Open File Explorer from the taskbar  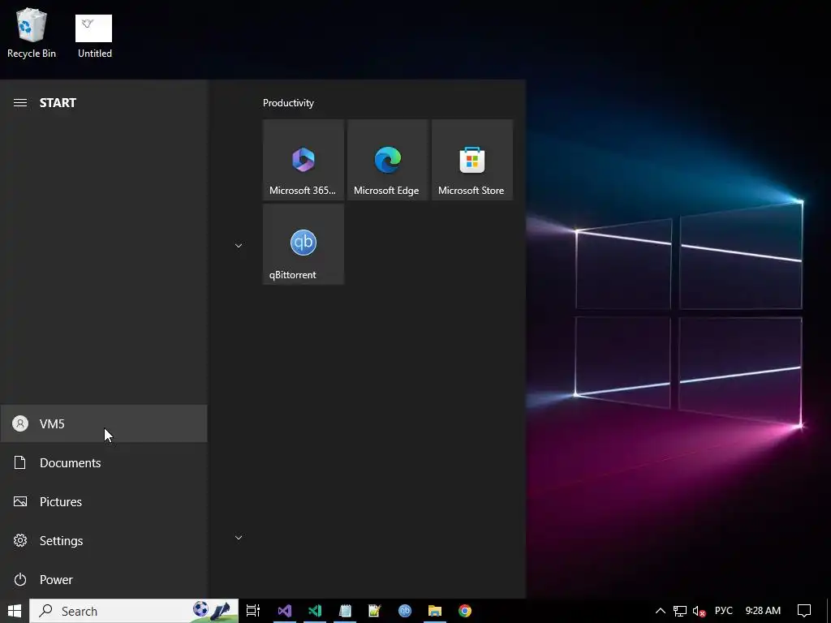coord(435,611)
